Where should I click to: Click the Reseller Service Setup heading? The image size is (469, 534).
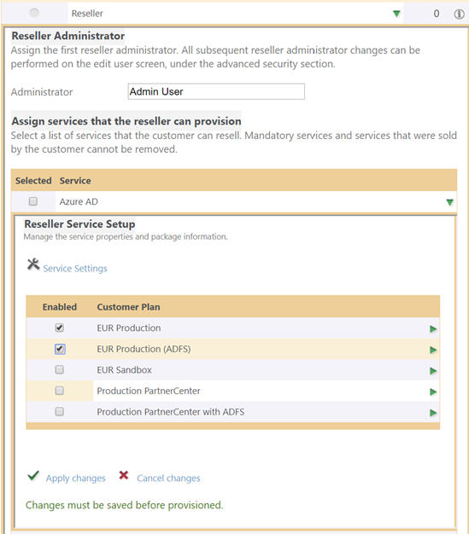79,224
